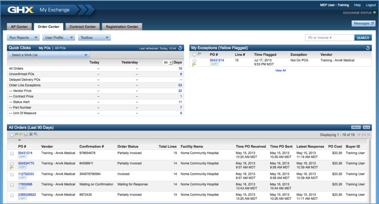Image resolution: width=379 pixels, height=204 pixels.
Task: Copy PO 004534770
Action: [23, 167]
